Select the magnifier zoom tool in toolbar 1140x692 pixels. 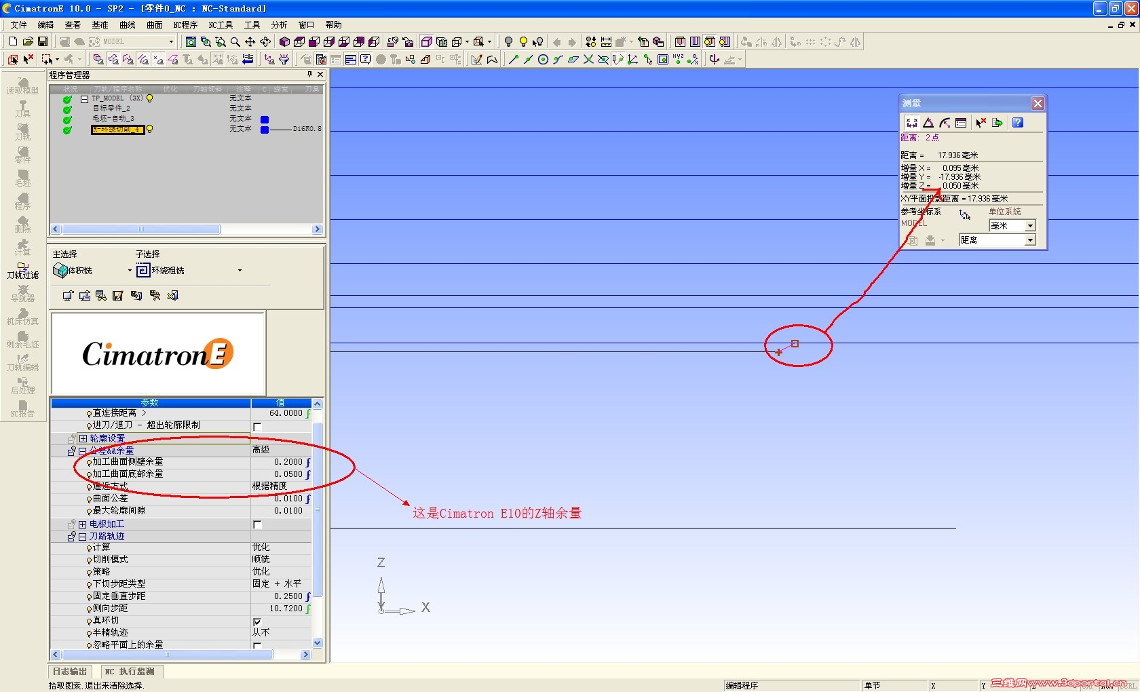pyautogui.click(x=235, y=42)
